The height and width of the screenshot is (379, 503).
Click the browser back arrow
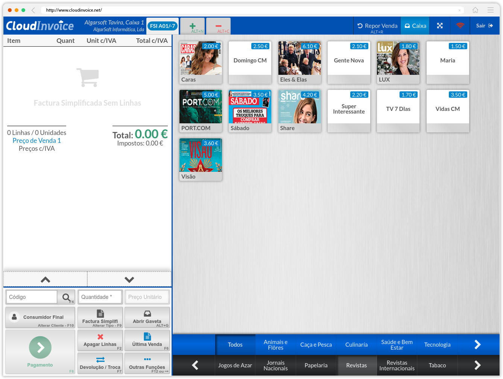click(33, 10)
